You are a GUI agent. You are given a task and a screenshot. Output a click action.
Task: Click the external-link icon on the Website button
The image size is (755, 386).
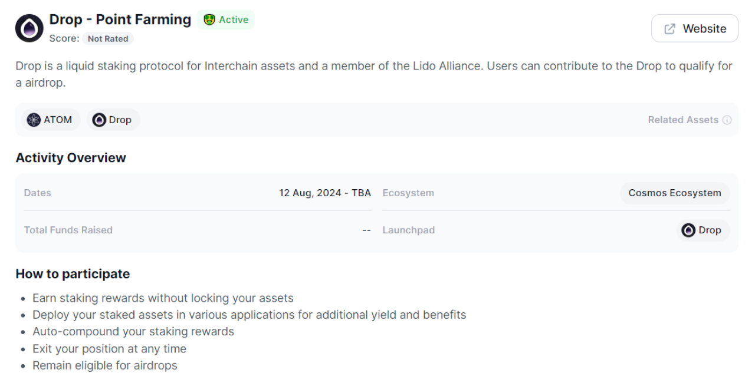tap(670, 29)
